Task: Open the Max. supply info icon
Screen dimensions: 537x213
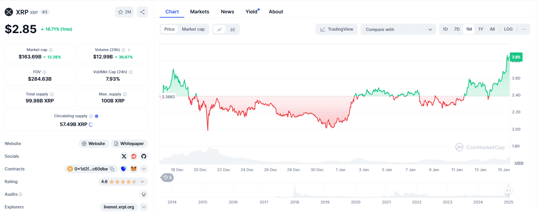Action: click(x=125, y=94)
